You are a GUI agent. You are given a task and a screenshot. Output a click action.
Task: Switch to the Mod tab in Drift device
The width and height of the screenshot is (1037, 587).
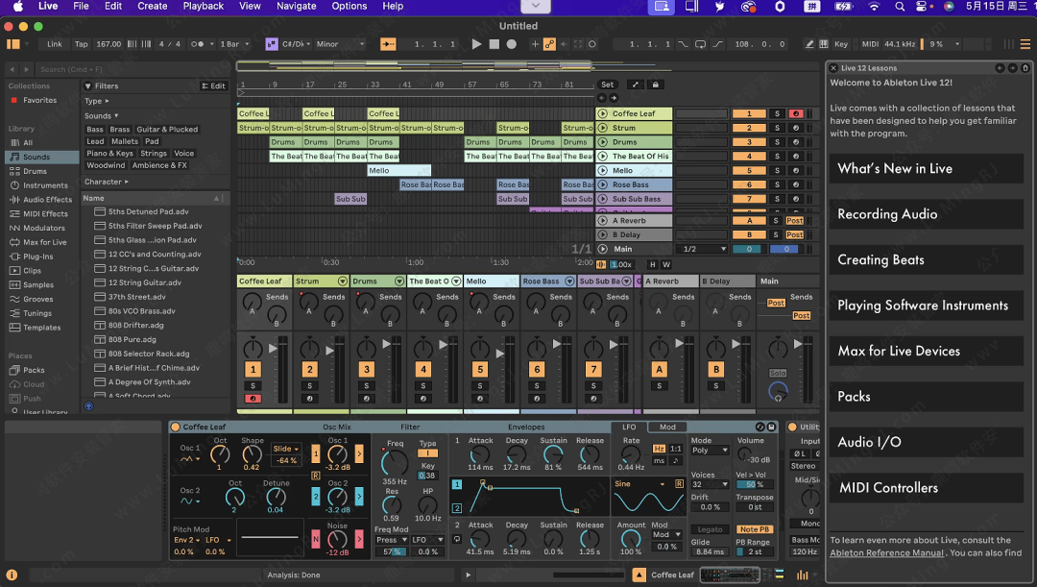click(x=666, y=427)
